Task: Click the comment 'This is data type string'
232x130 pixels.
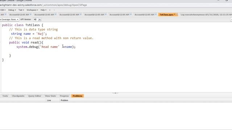Action: pyautogui.click(x=33, y=30)
